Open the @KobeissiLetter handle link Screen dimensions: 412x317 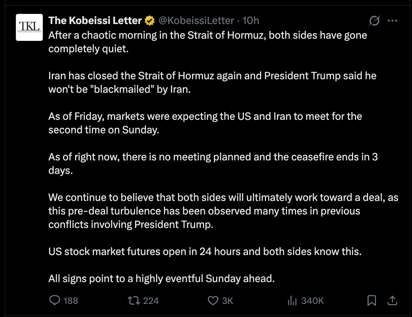tap(196, 21)
